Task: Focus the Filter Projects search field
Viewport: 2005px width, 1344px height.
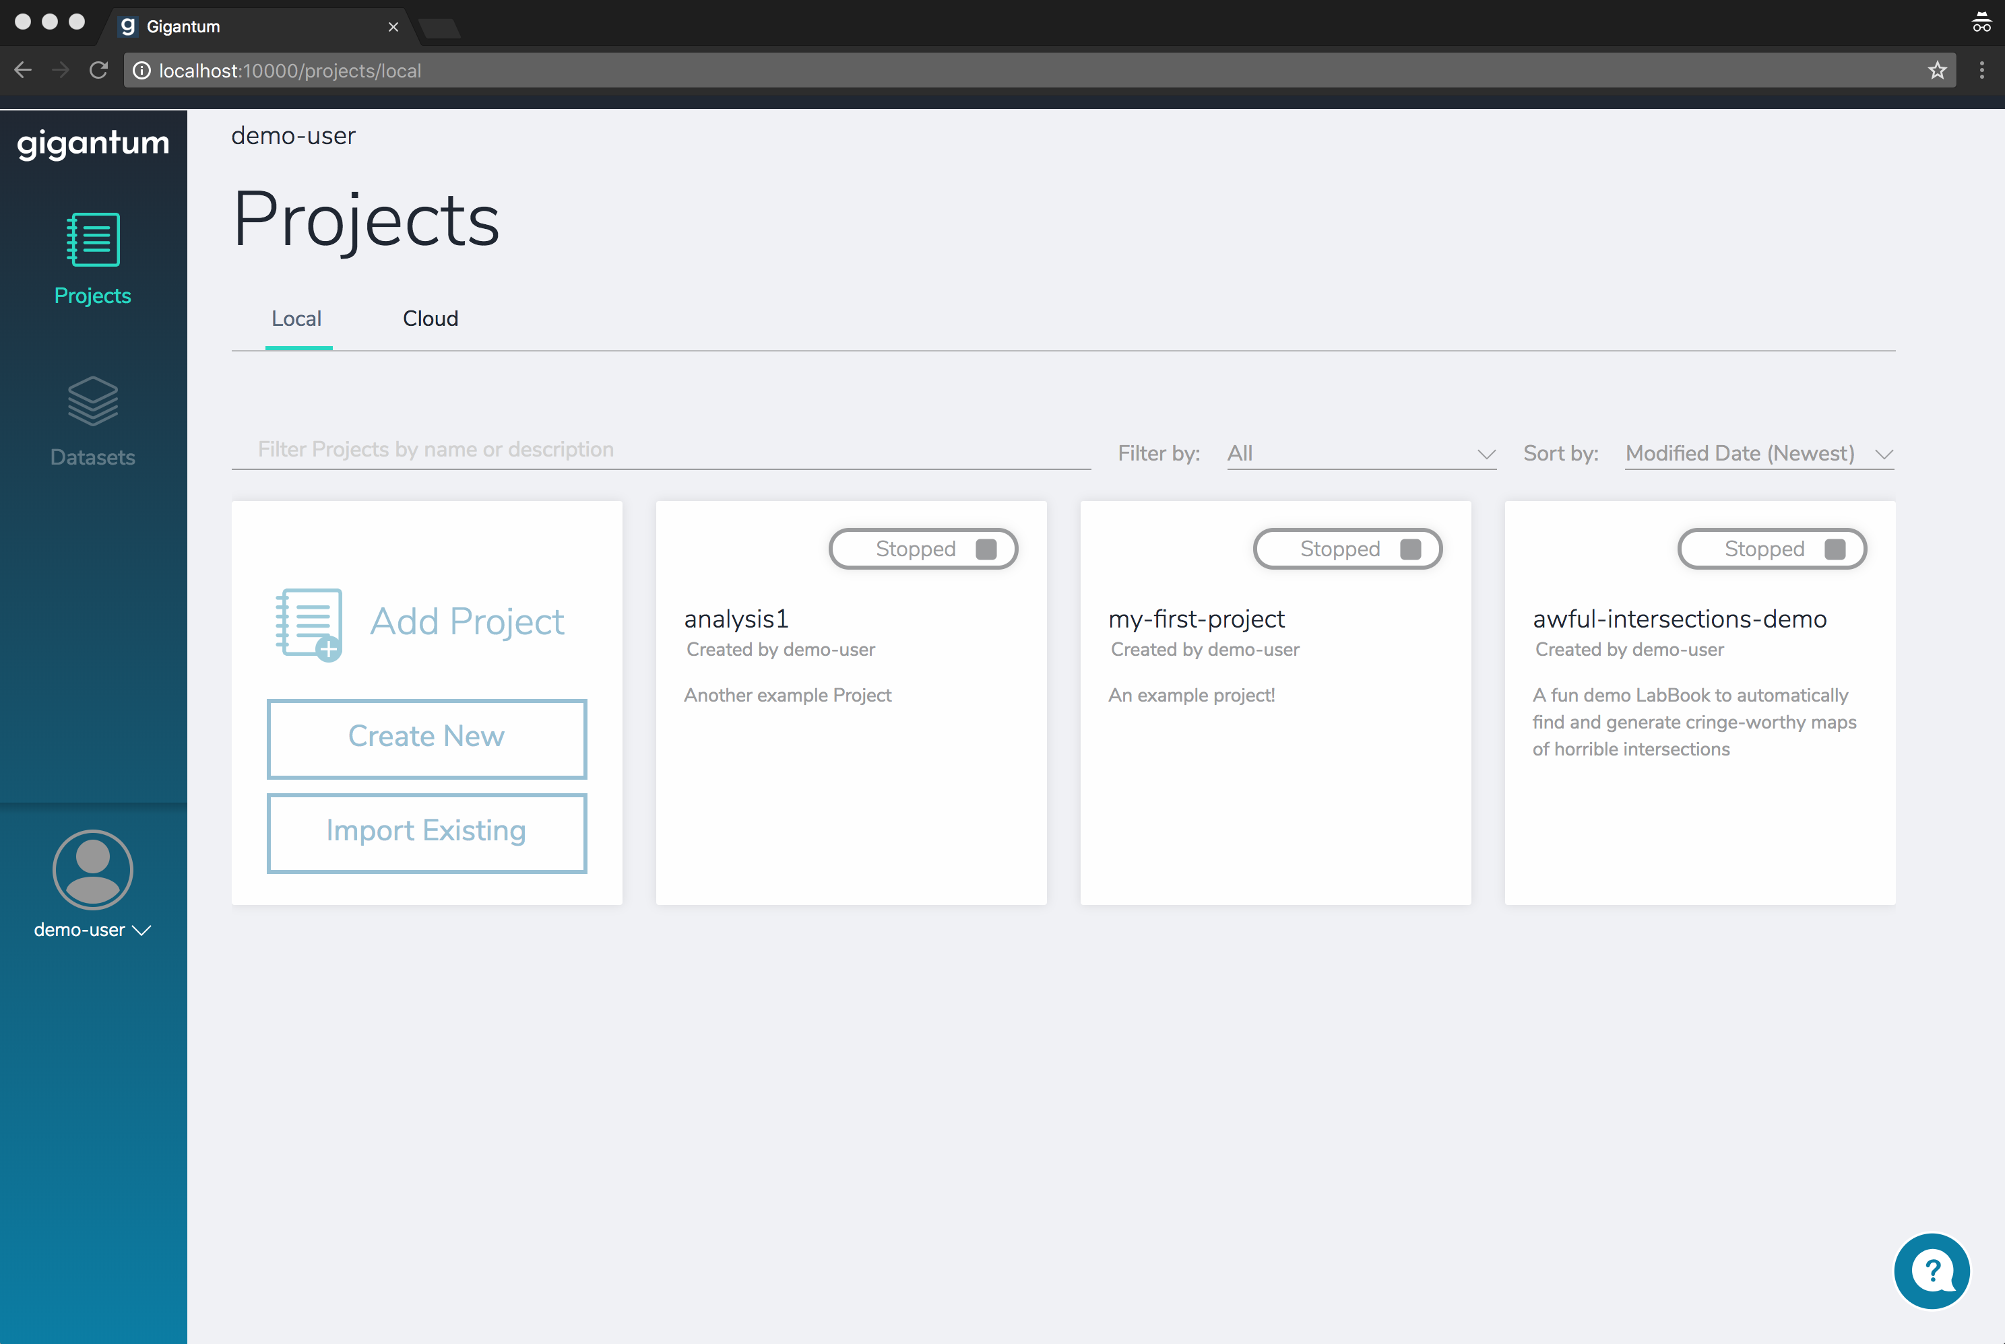Action: pyautogui.click(x=660, y=450)
